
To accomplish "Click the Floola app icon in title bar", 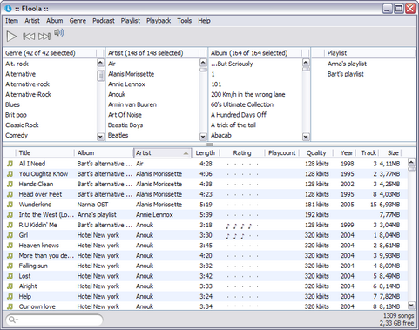I will point(8,9).
